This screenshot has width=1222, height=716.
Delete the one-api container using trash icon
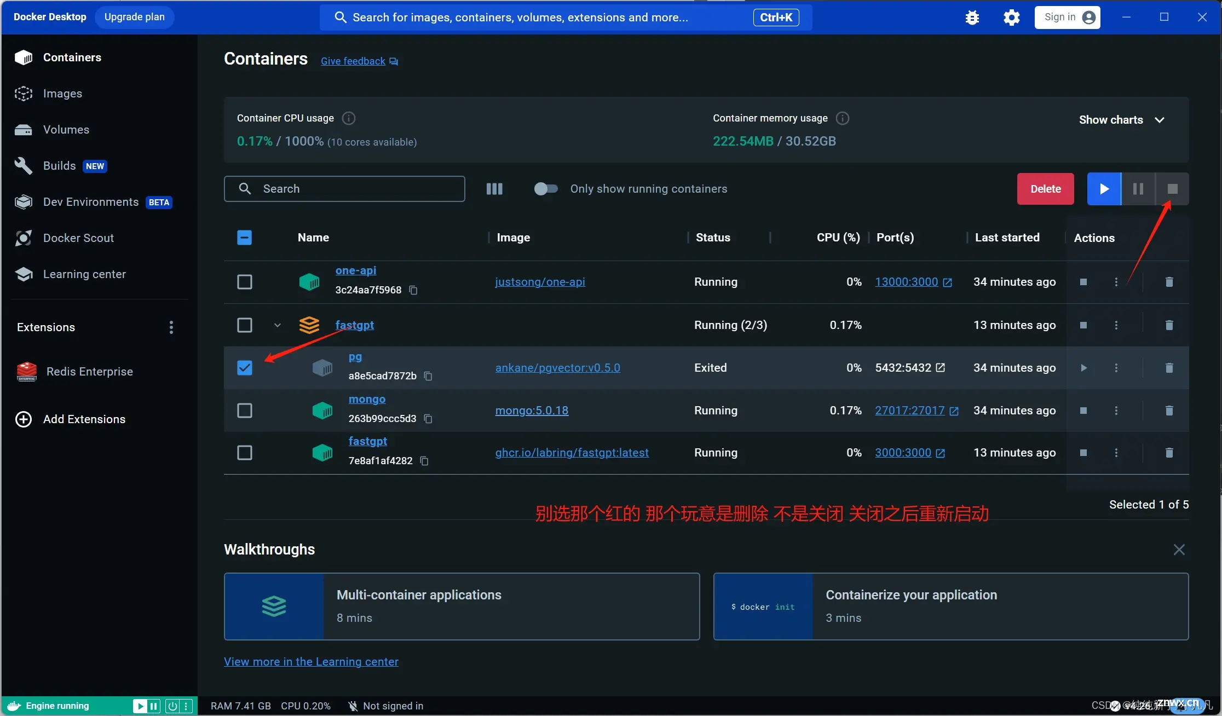pos(1169,282)
